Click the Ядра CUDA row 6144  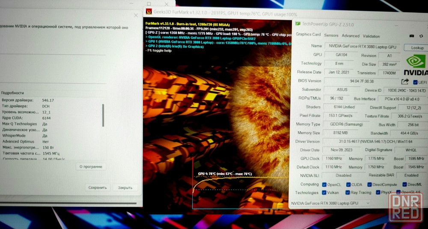pyautogui.click(x=51, y=118)
